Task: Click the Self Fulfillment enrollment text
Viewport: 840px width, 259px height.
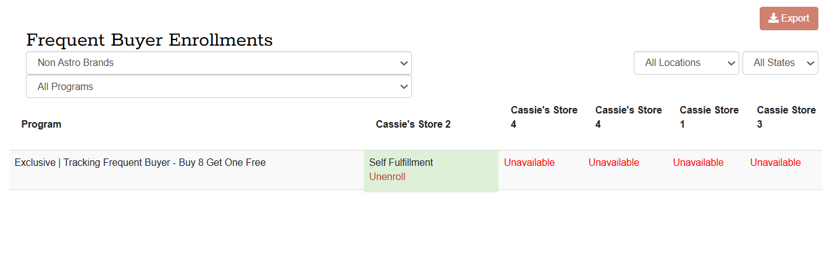Action: pyautogui.click(x=401, y=163)
